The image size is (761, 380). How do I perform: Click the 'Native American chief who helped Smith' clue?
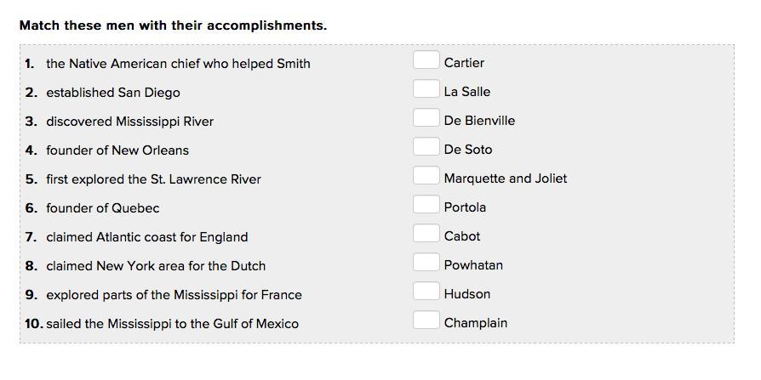(x=178, y=64)
